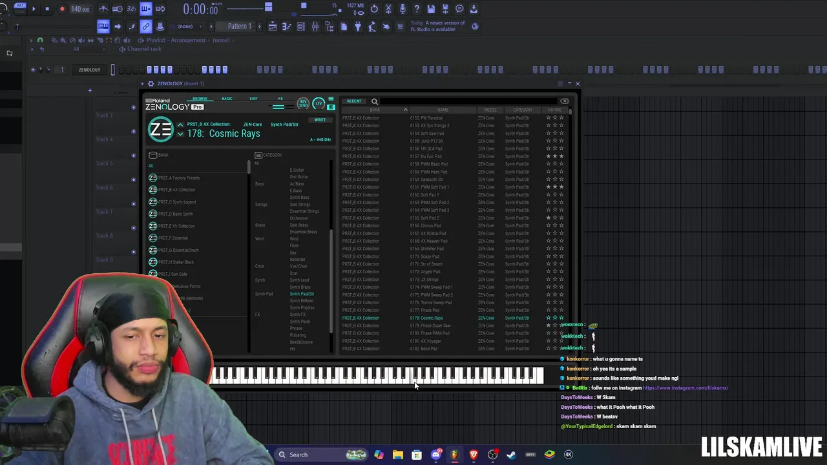The height and width of the screenshot is (465, 827).
Task: Open the Piano roll view icon
Action: [287, 26]
